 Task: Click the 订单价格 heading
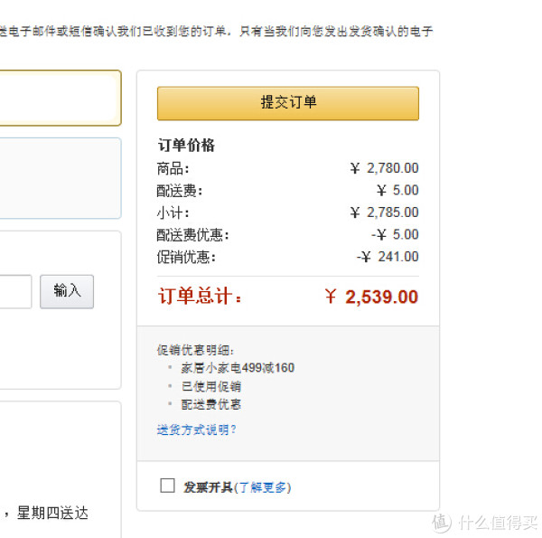point(186,145)
